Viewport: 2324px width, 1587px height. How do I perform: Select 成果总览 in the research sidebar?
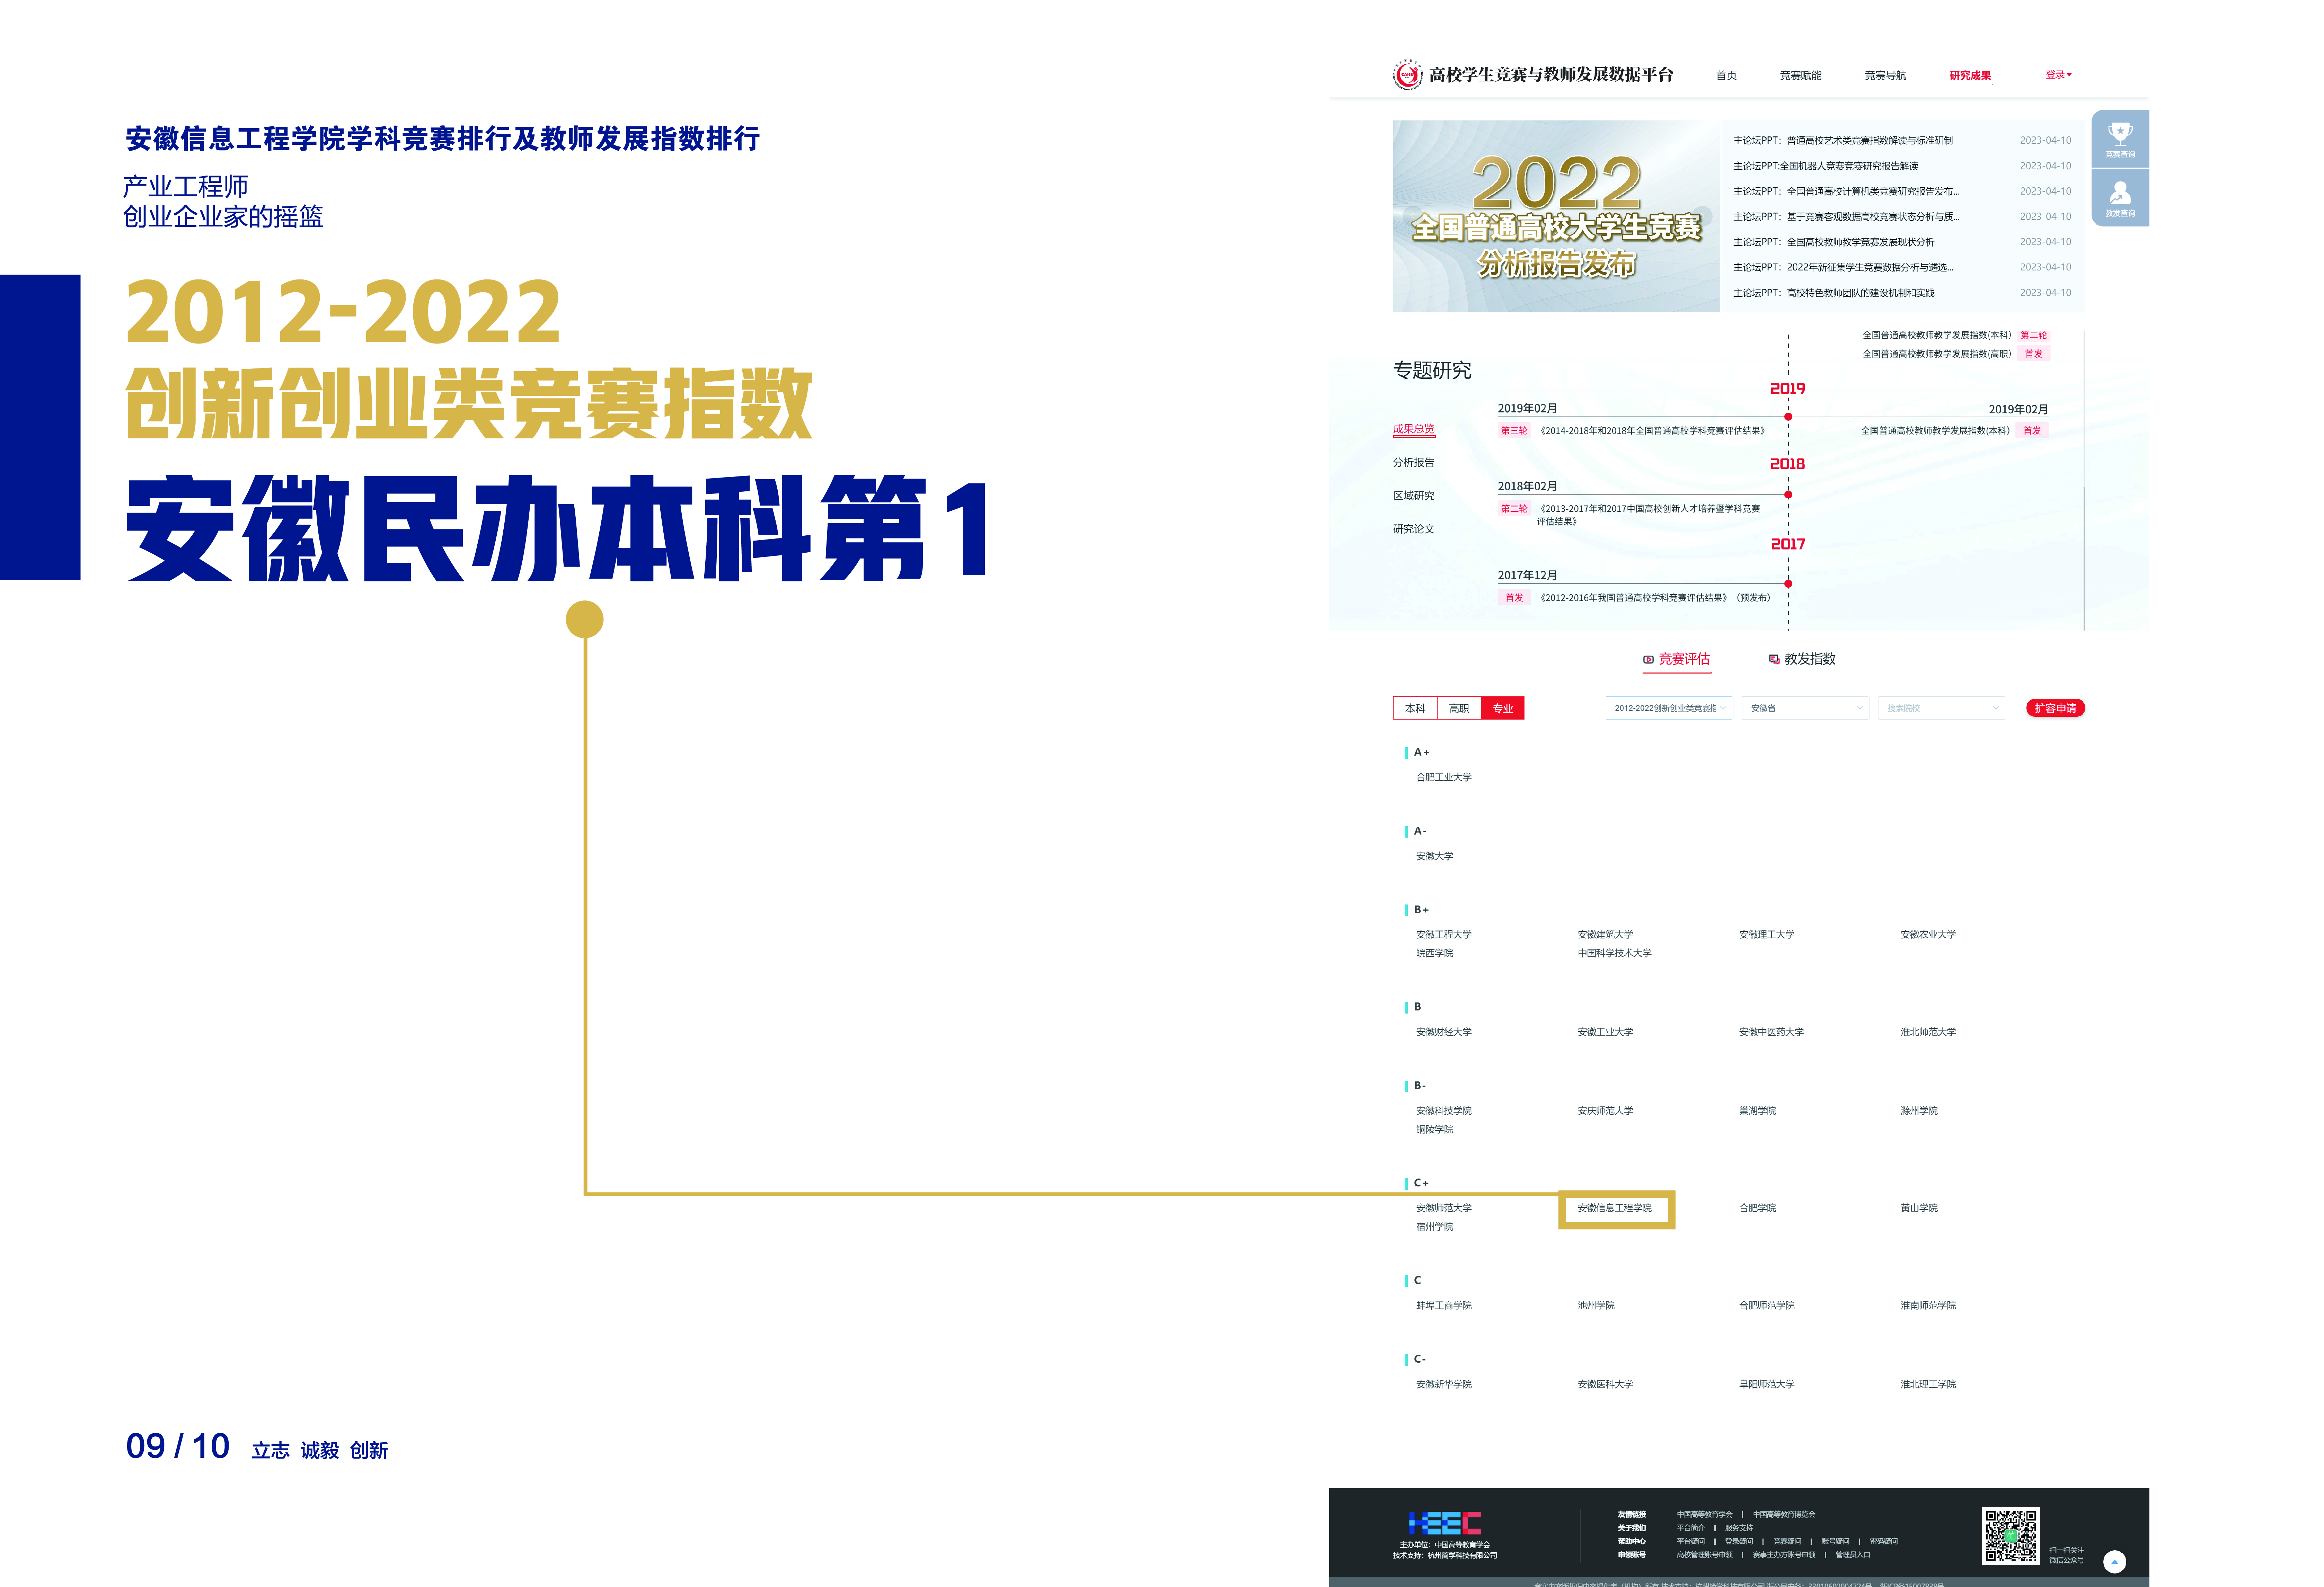(x=1414, y=430)
